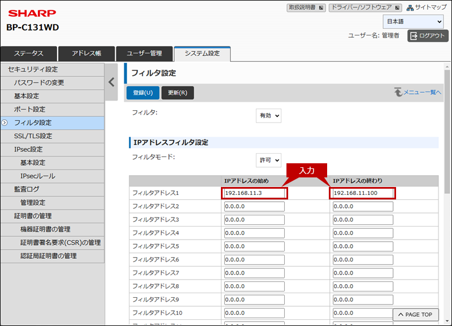Open the フィルタ 有効 dropdown
Image resolution: width=452 pixels, height=326 pixels.
[268, 115]
